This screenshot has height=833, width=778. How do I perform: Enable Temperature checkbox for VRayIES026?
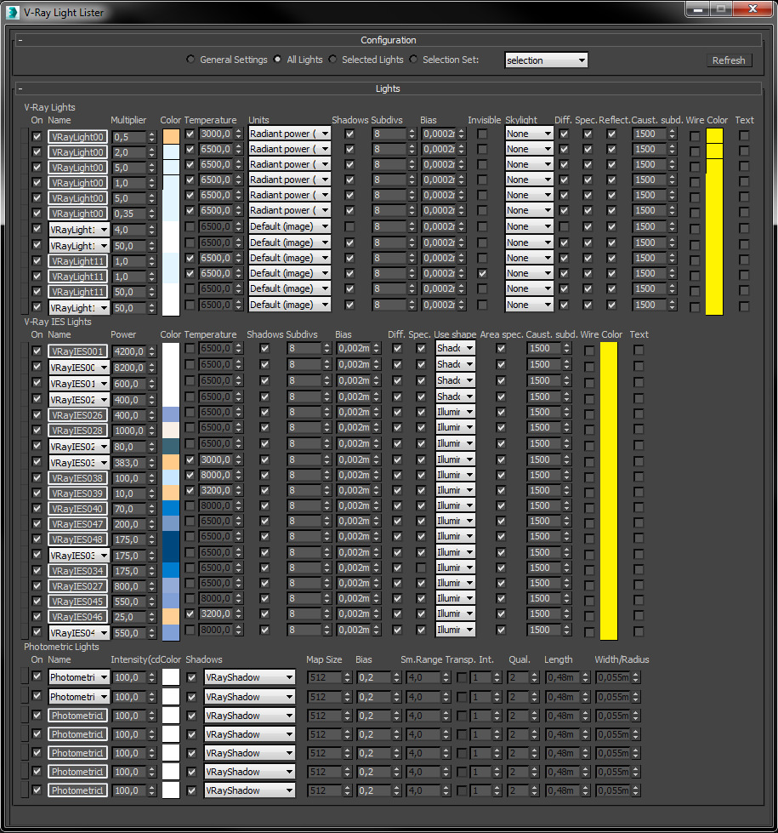tap(190, 413)
